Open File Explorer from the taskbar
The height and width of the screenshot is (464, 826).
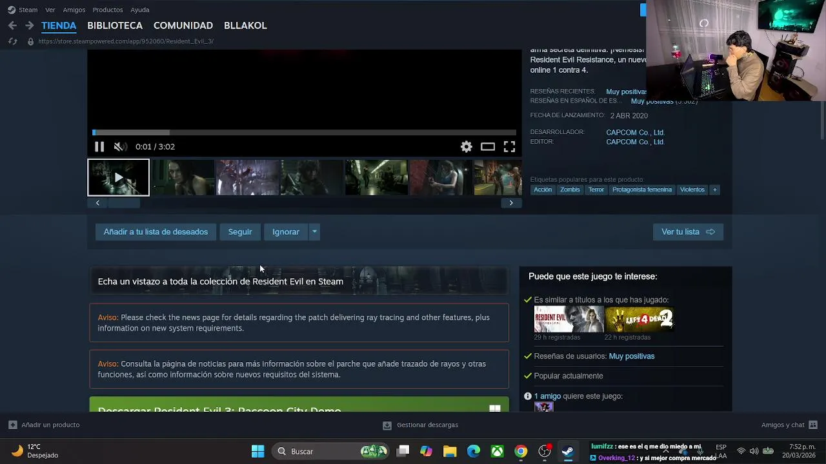coord(450,452)
